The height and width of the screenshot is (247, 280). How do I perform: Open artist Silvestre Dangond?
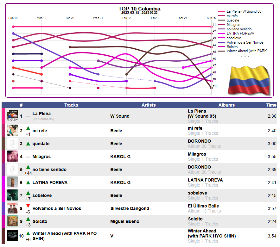tap(130, 208)
